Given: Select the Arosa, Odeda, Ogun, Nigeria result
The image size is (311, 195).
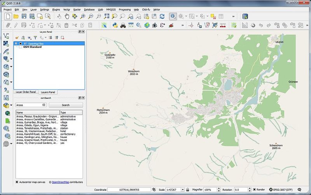Looking at the screenshot, I should click(49, 125).
